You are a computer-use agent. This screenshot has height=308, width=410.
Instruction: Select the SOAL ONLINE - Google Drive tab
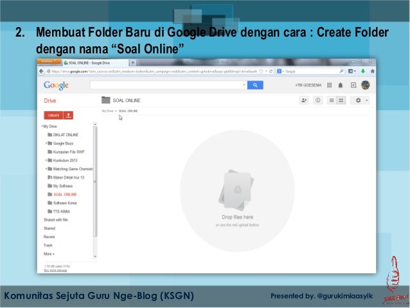96,63
